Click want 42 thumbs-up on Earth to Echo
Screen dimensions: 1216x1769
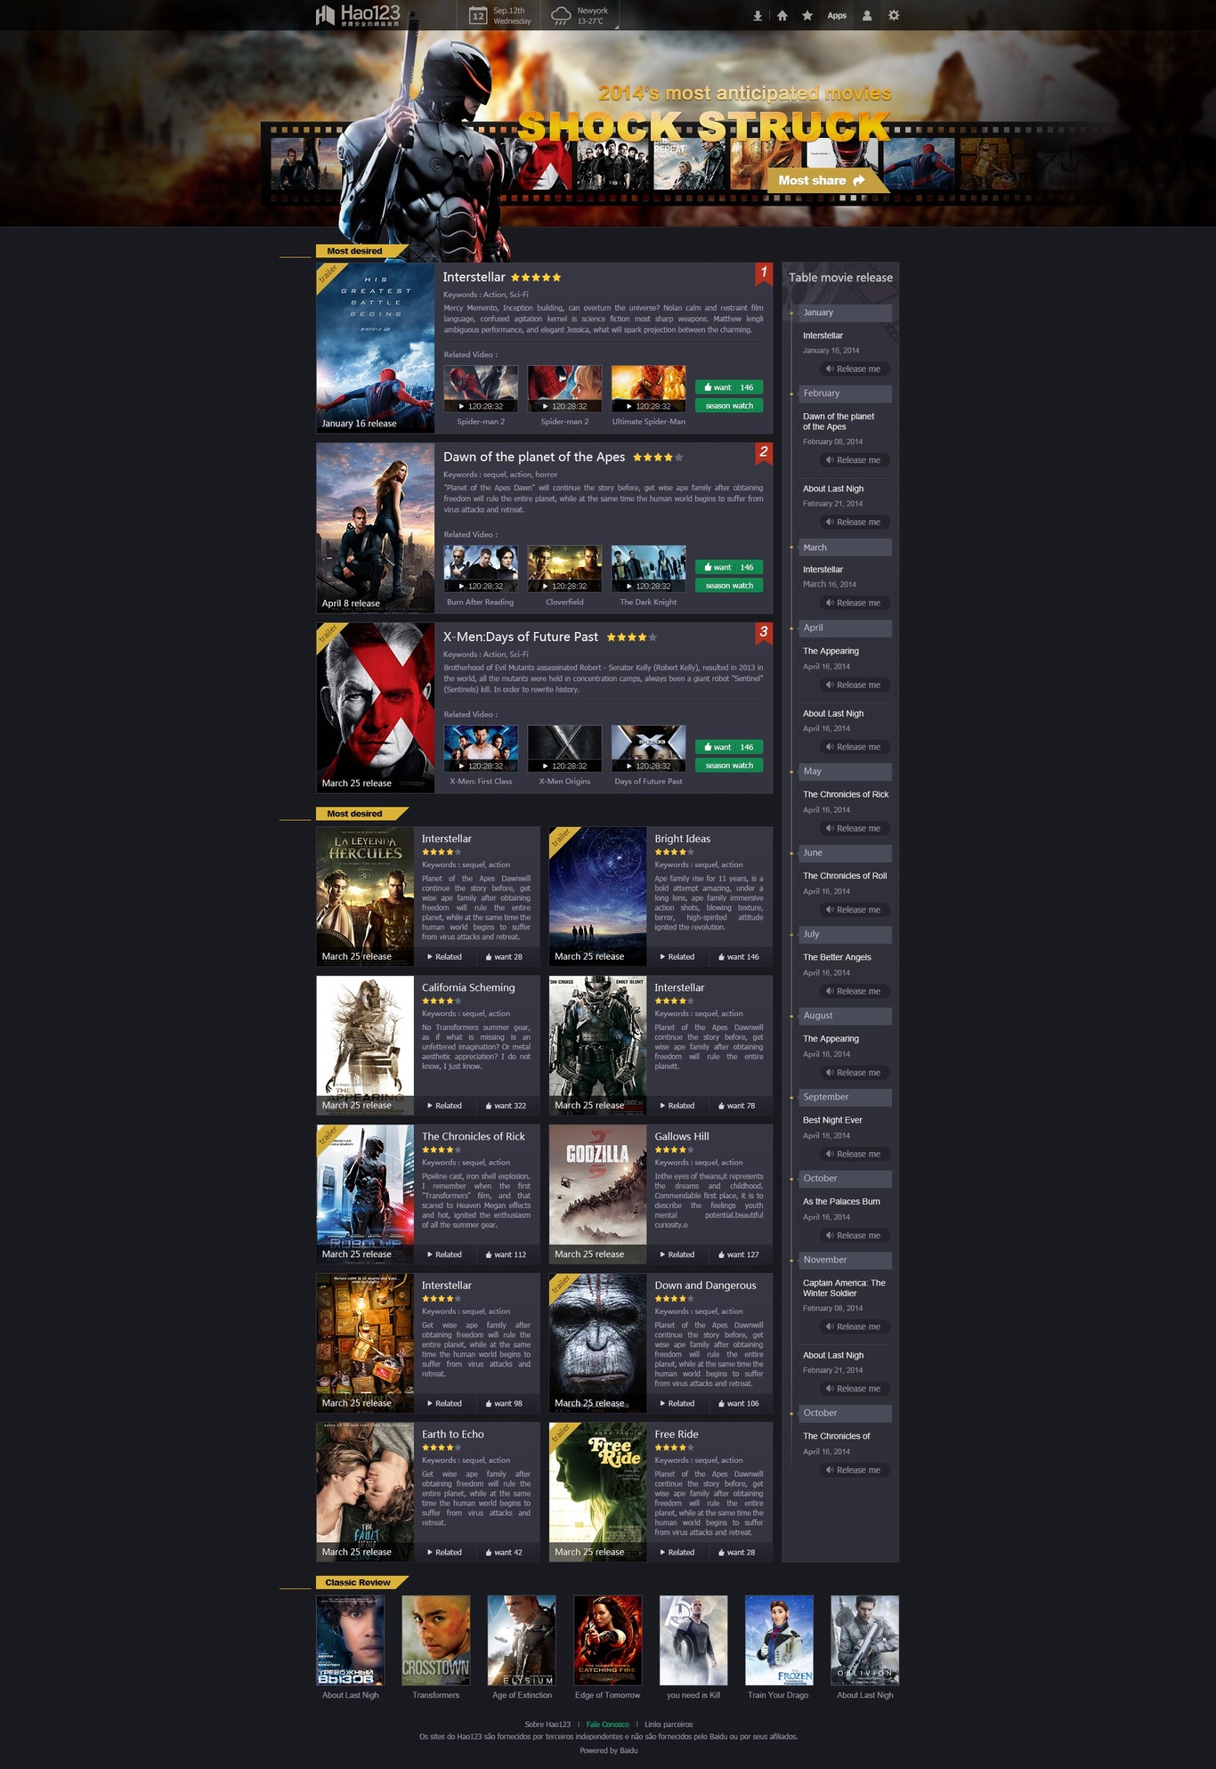point(505,1552)
